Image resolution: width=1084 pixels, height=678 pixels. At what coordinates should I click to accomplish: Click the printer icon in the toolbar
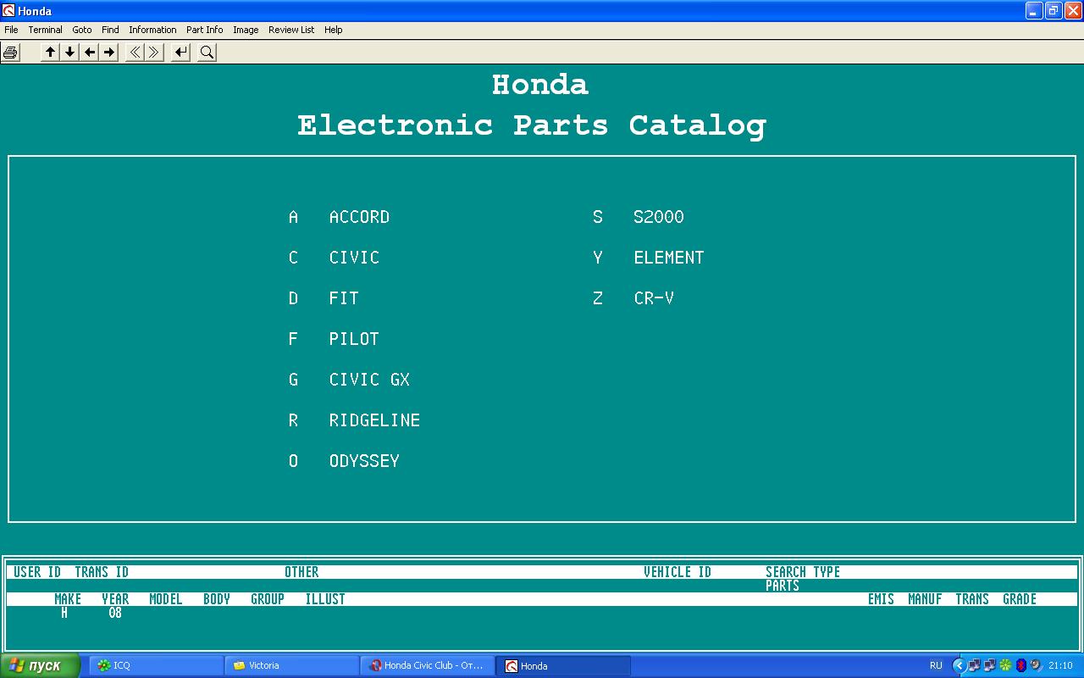(10, 53)
